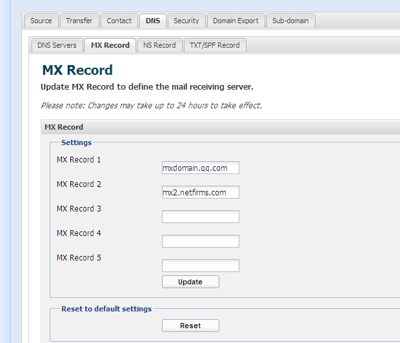The width and height of the screenshot is (400, 343).
Task: Click the MX Record 3 label
Action: 79,209
